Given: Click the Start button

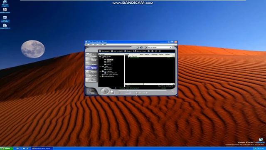Looking at the screenshot, I should (6, 148).
